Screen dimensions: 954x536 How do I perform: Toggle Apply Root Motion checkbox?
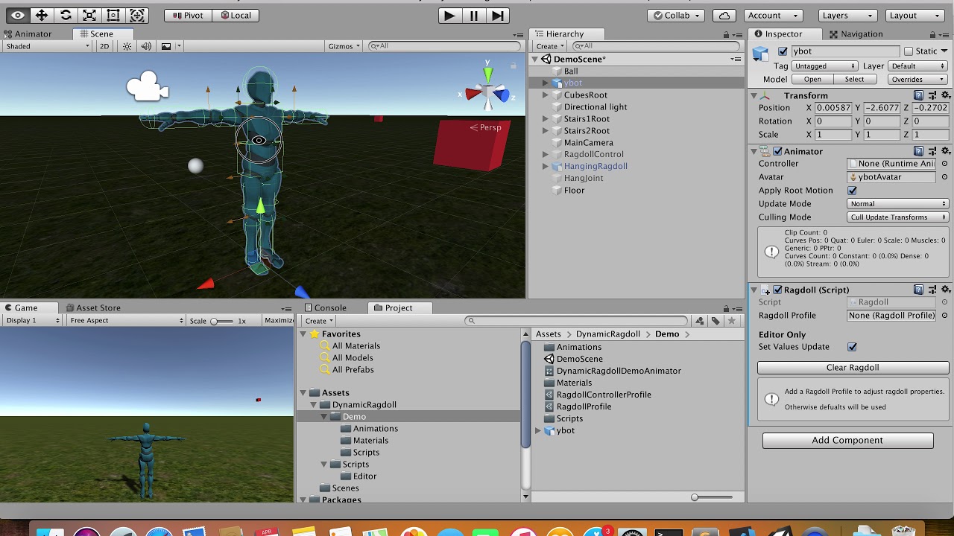click(852, 191)
